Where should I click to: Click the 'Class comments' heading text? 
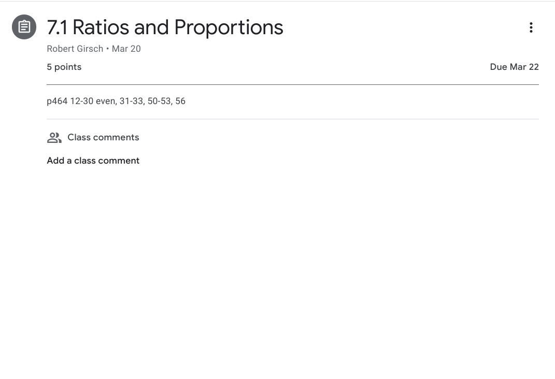click(x=103, y=137)
